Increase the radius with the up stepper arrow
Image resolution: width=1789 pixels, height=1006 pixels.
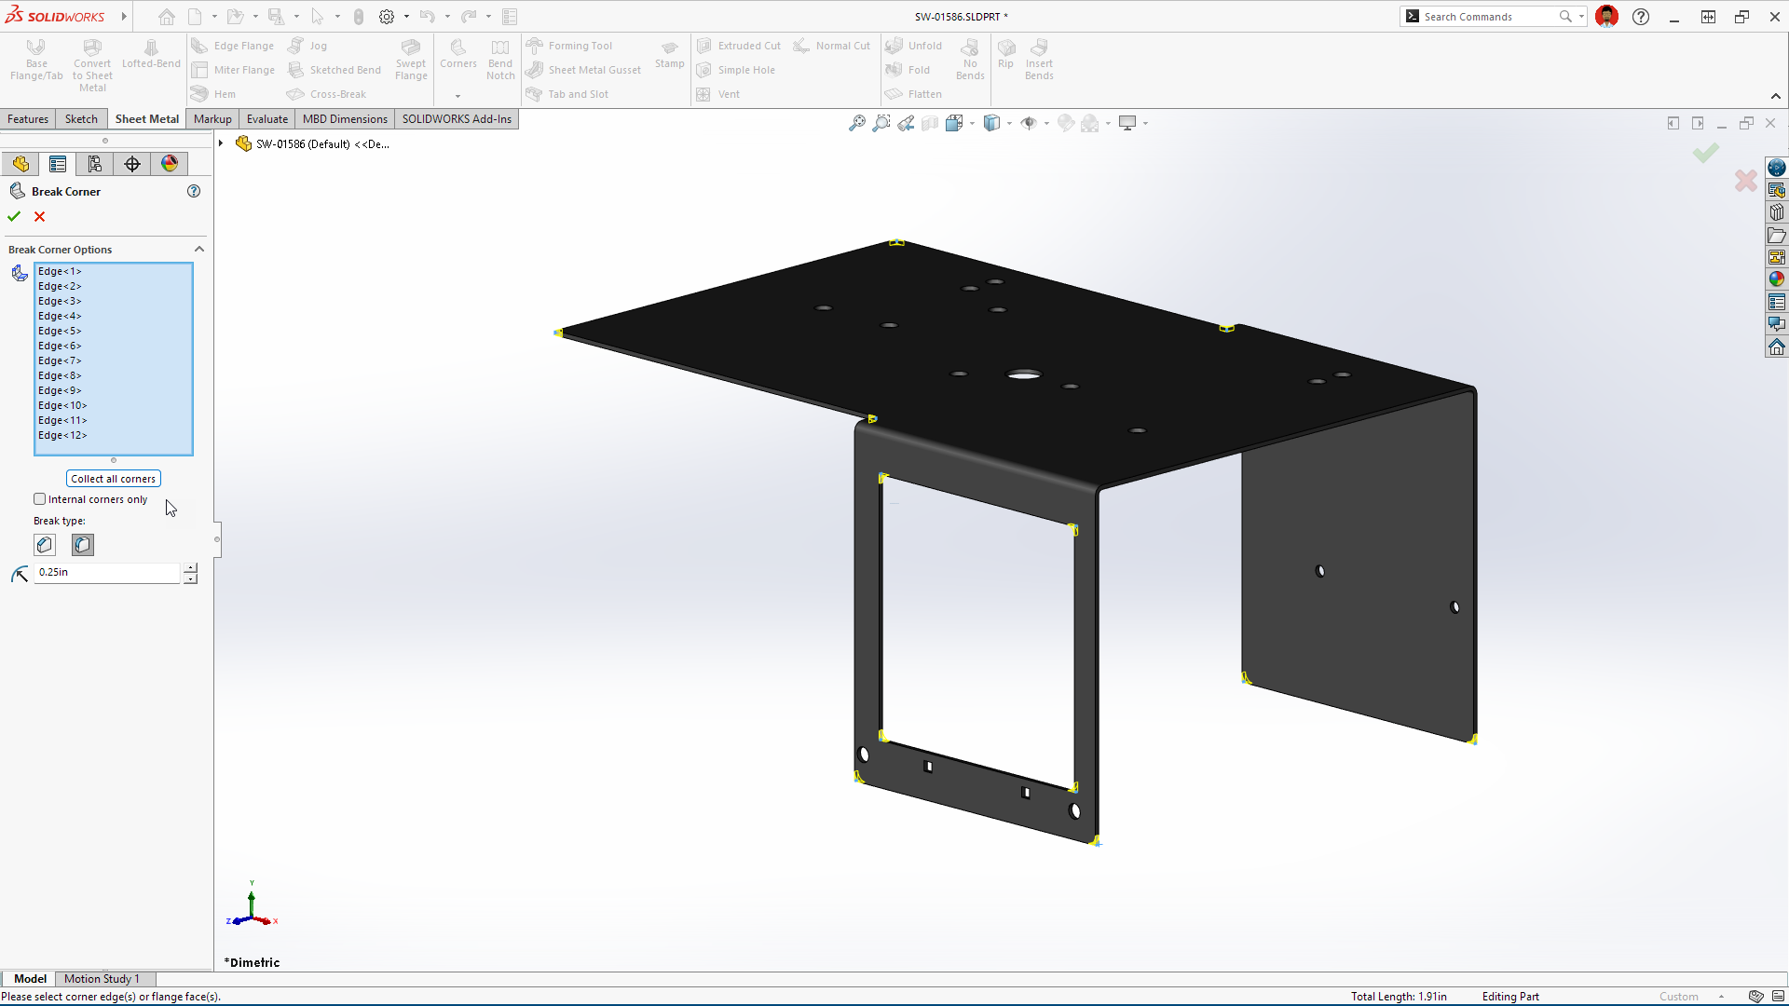pos(190,567)
